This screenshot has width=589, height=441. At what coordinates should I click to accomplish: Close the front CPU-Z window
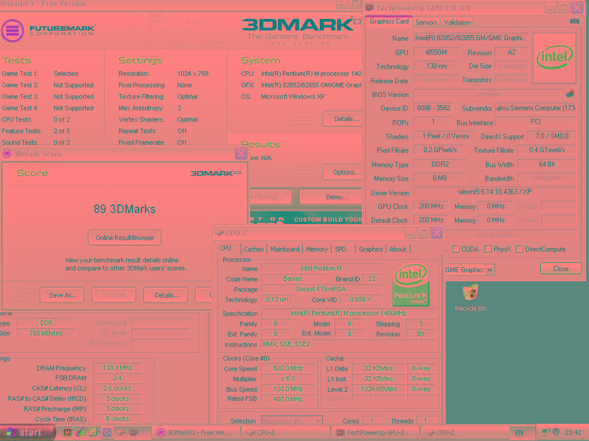click(x=437, y=233)
